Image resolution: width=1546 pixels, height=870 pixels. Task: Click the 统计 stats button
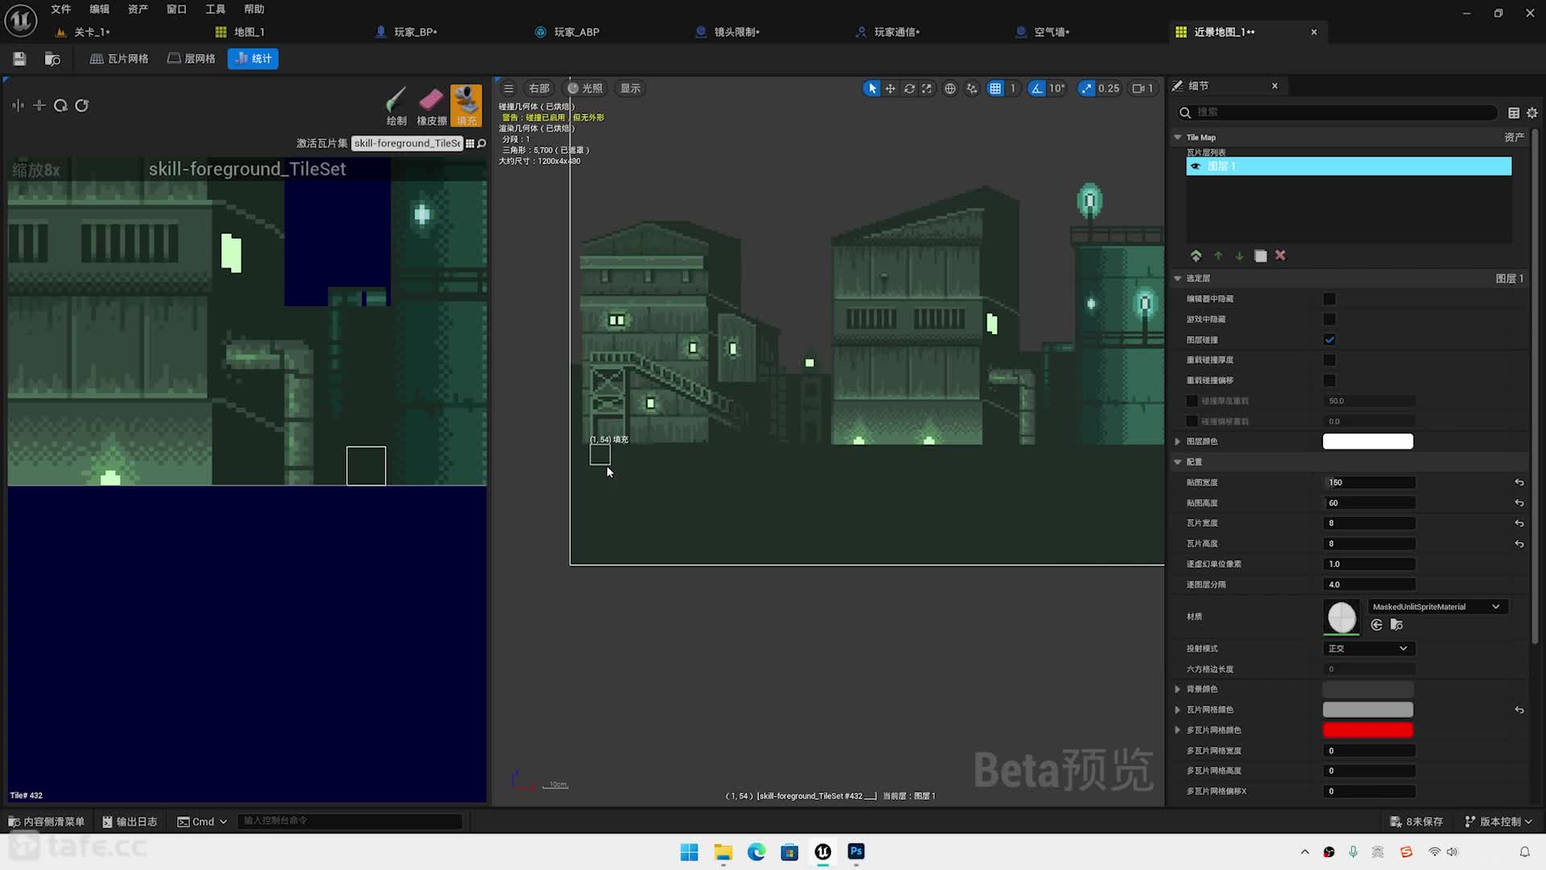253,59
